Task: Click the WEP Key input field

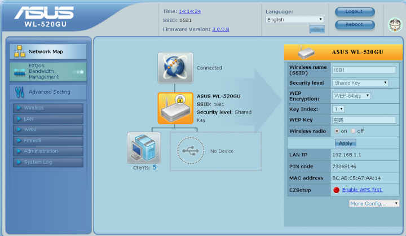Action: click(364, 120)
